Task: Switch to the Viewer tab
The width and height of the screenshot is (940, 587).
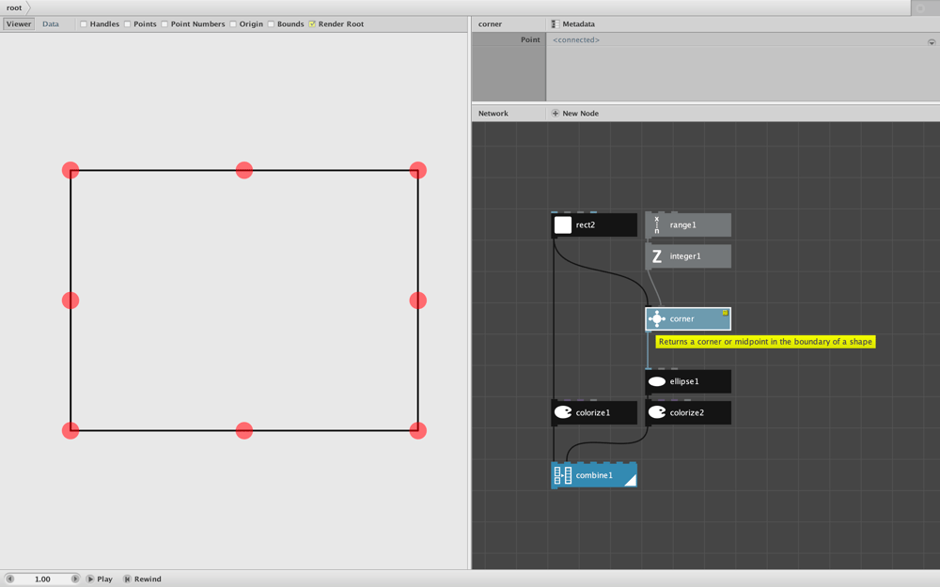Action: pos(19,24)
